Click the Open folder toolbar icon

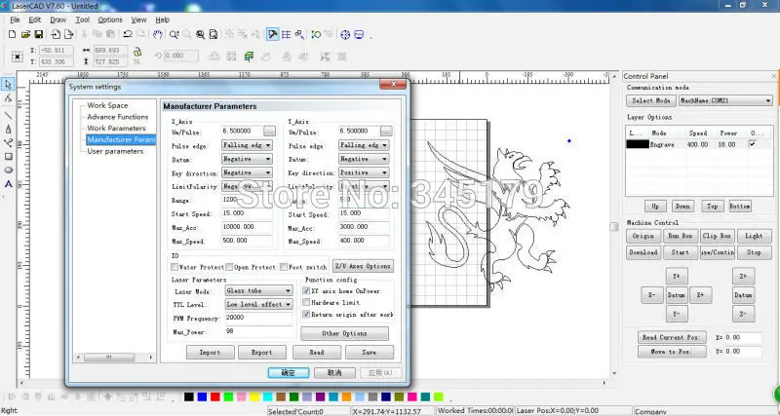pyautogui.click(x=26, y=34)
